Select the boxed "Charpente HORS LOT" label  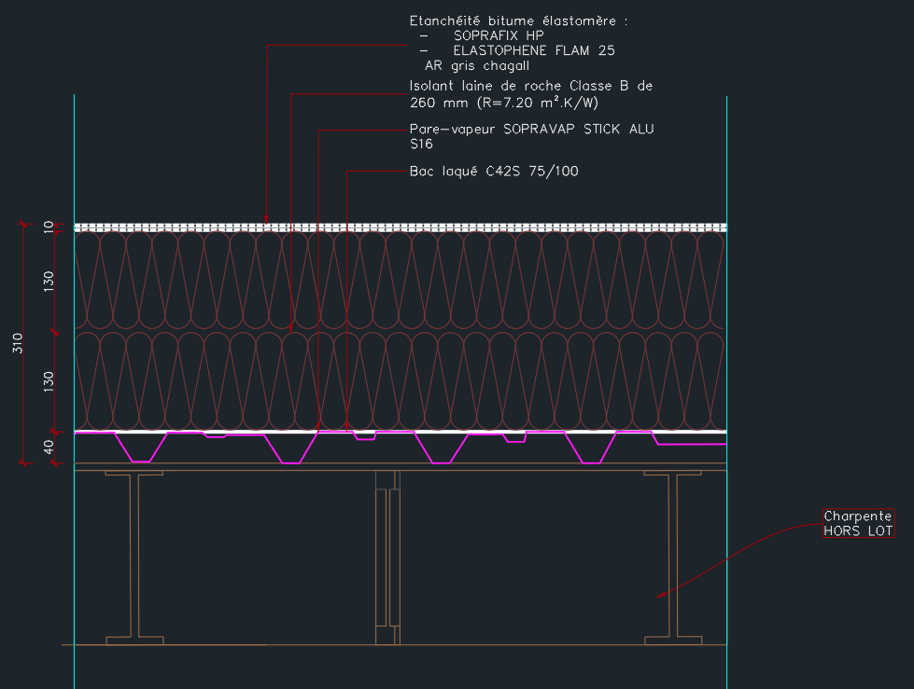[858, 524]
